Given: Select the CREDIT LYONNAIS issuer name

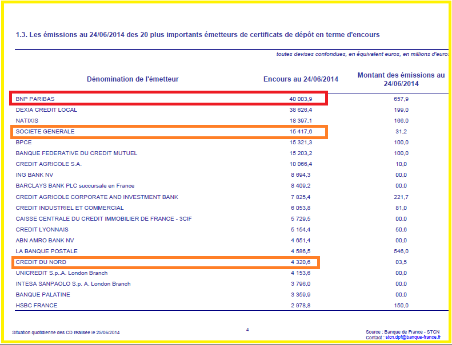Looking at the screenshot, I should [x=42, y=230].
